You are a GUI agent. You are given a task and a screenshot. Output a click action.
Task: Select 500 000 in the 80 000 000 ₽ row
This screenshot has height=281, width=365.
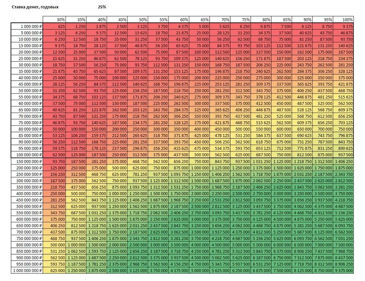240,129
